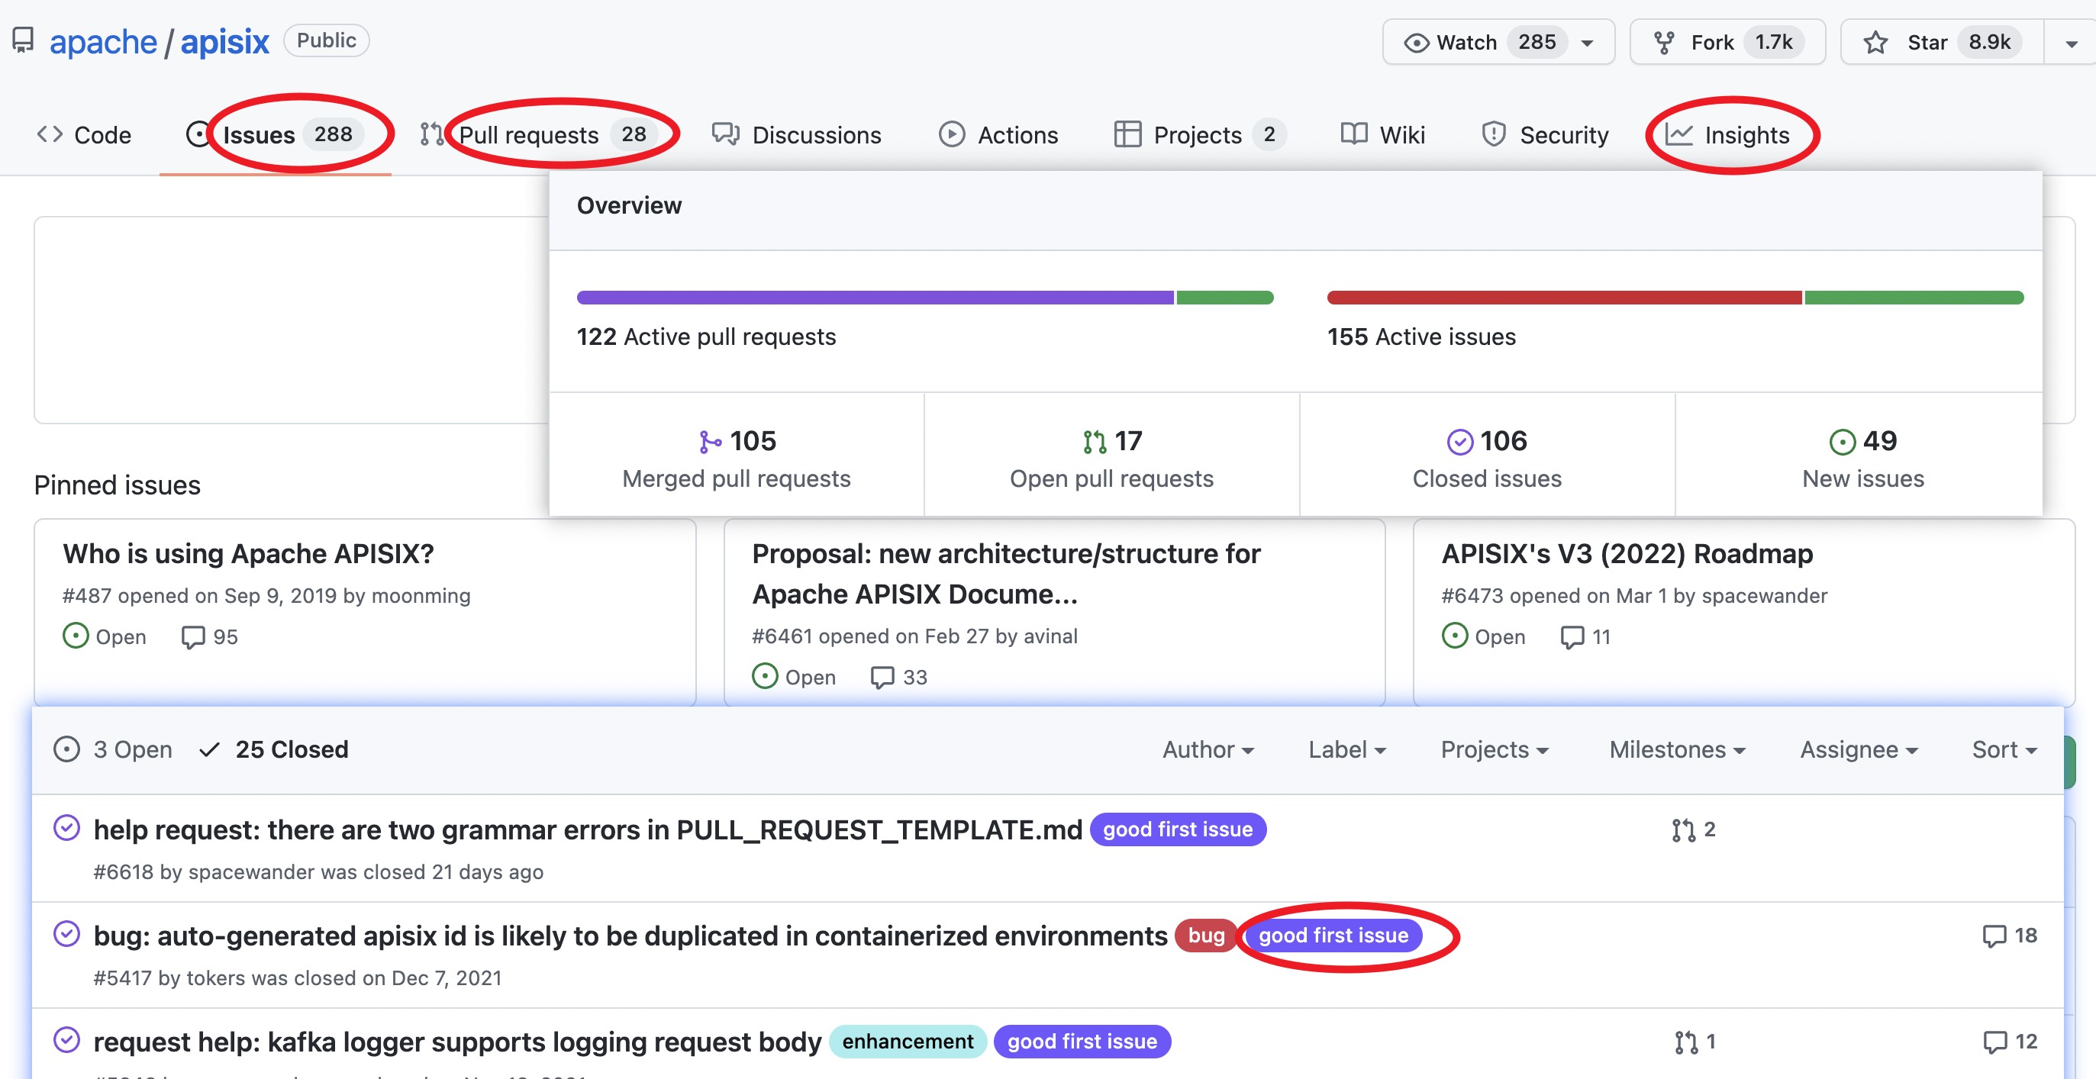Image resolution: width=2096 pixels, height=1079 pixels.
Task: Star the repository
Action: 1943,41
